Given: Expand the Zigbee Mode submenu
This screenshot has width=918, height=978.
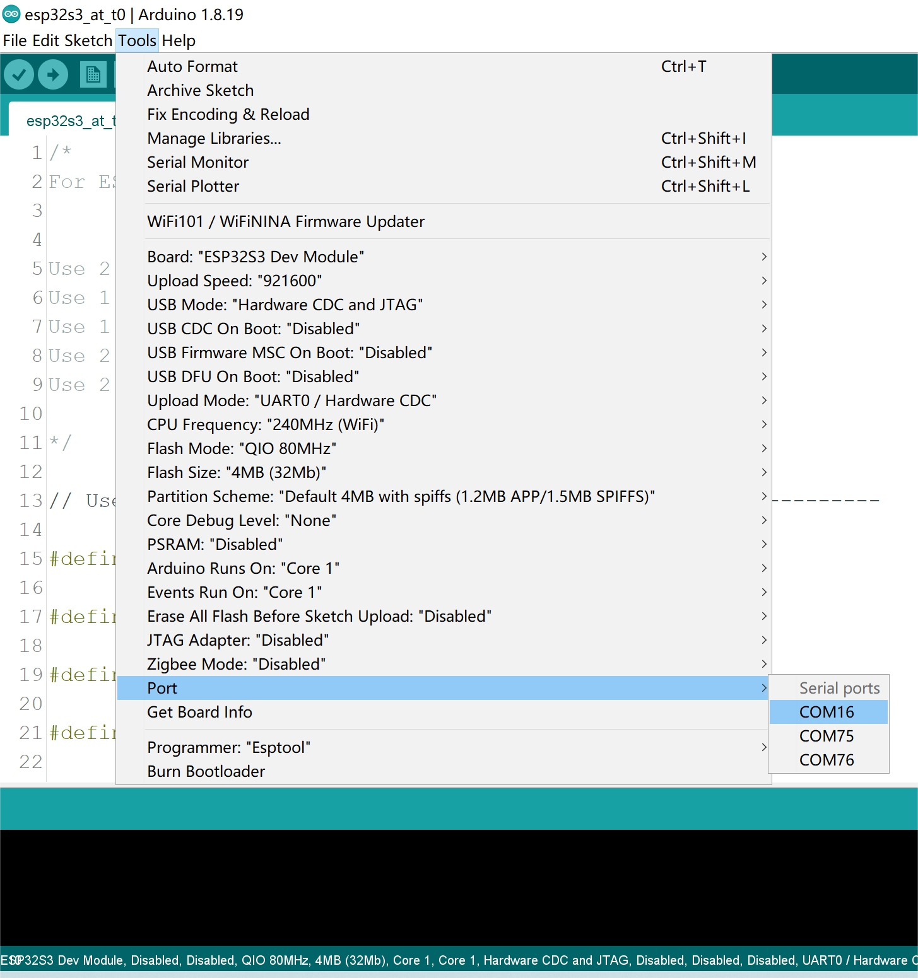Looking at the screenshot, I should click(x=444, y=664).
